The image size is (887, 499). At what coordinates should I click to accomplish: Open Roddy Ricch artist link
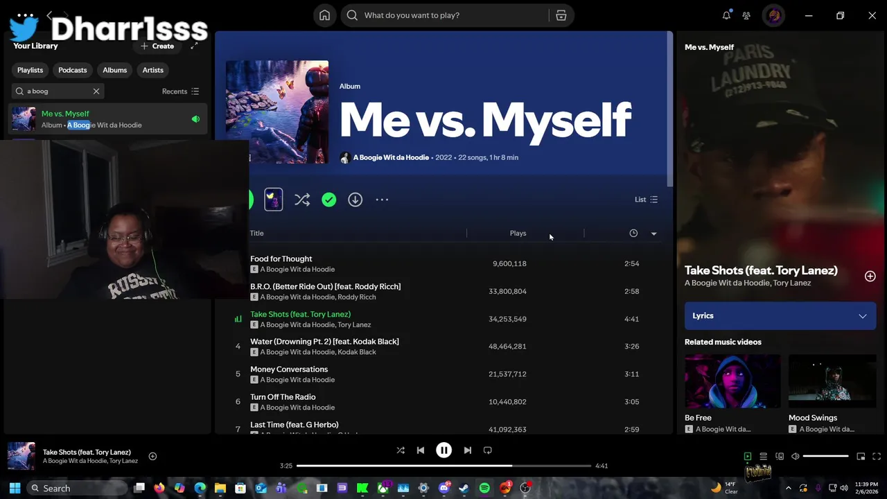(356, 297)
